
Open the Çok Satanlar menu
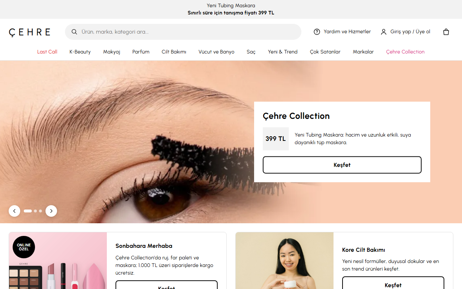tap(325, 52)
